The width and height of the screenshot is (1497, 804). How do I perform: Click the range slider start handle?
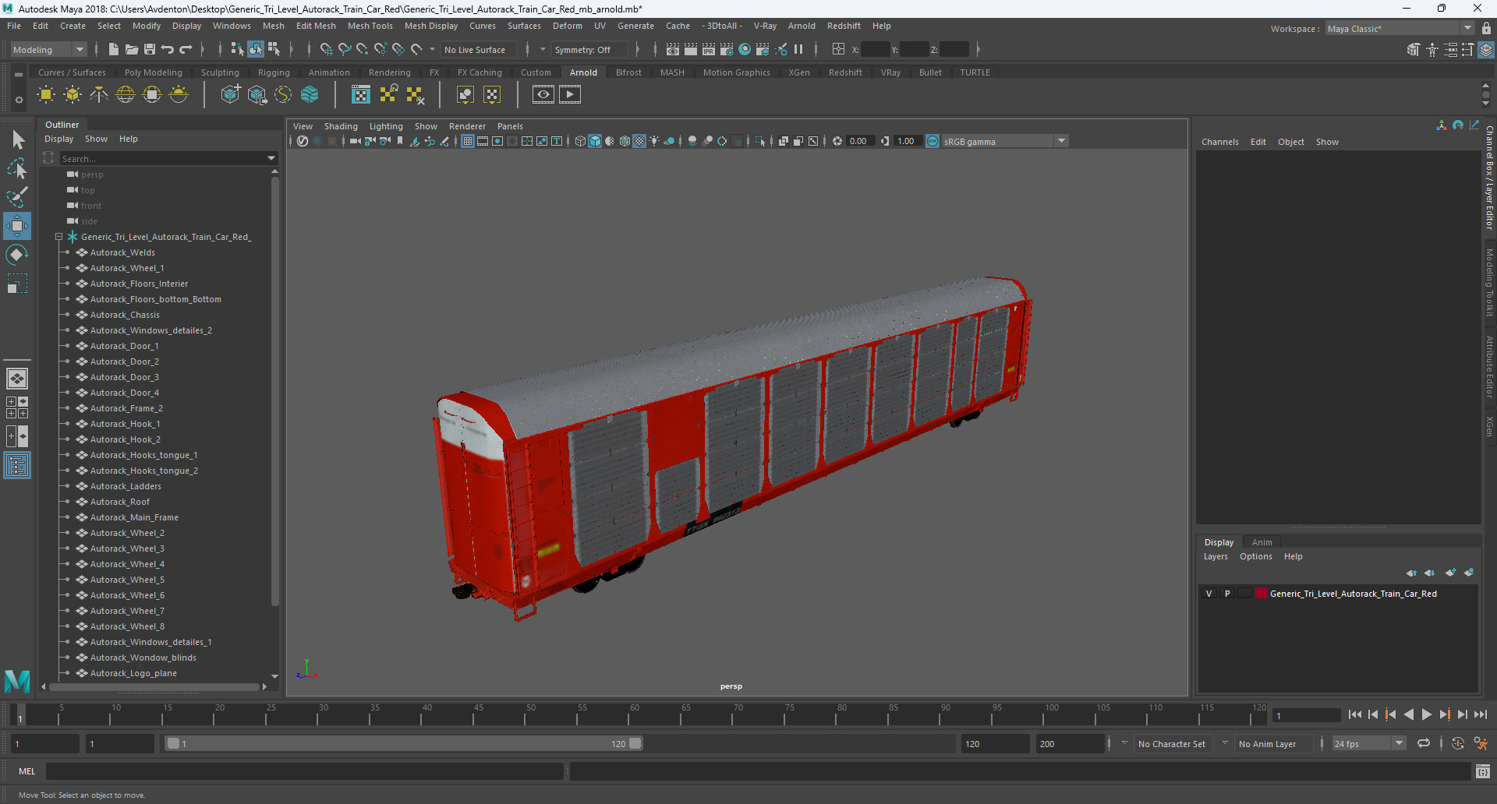coord(173,743)
